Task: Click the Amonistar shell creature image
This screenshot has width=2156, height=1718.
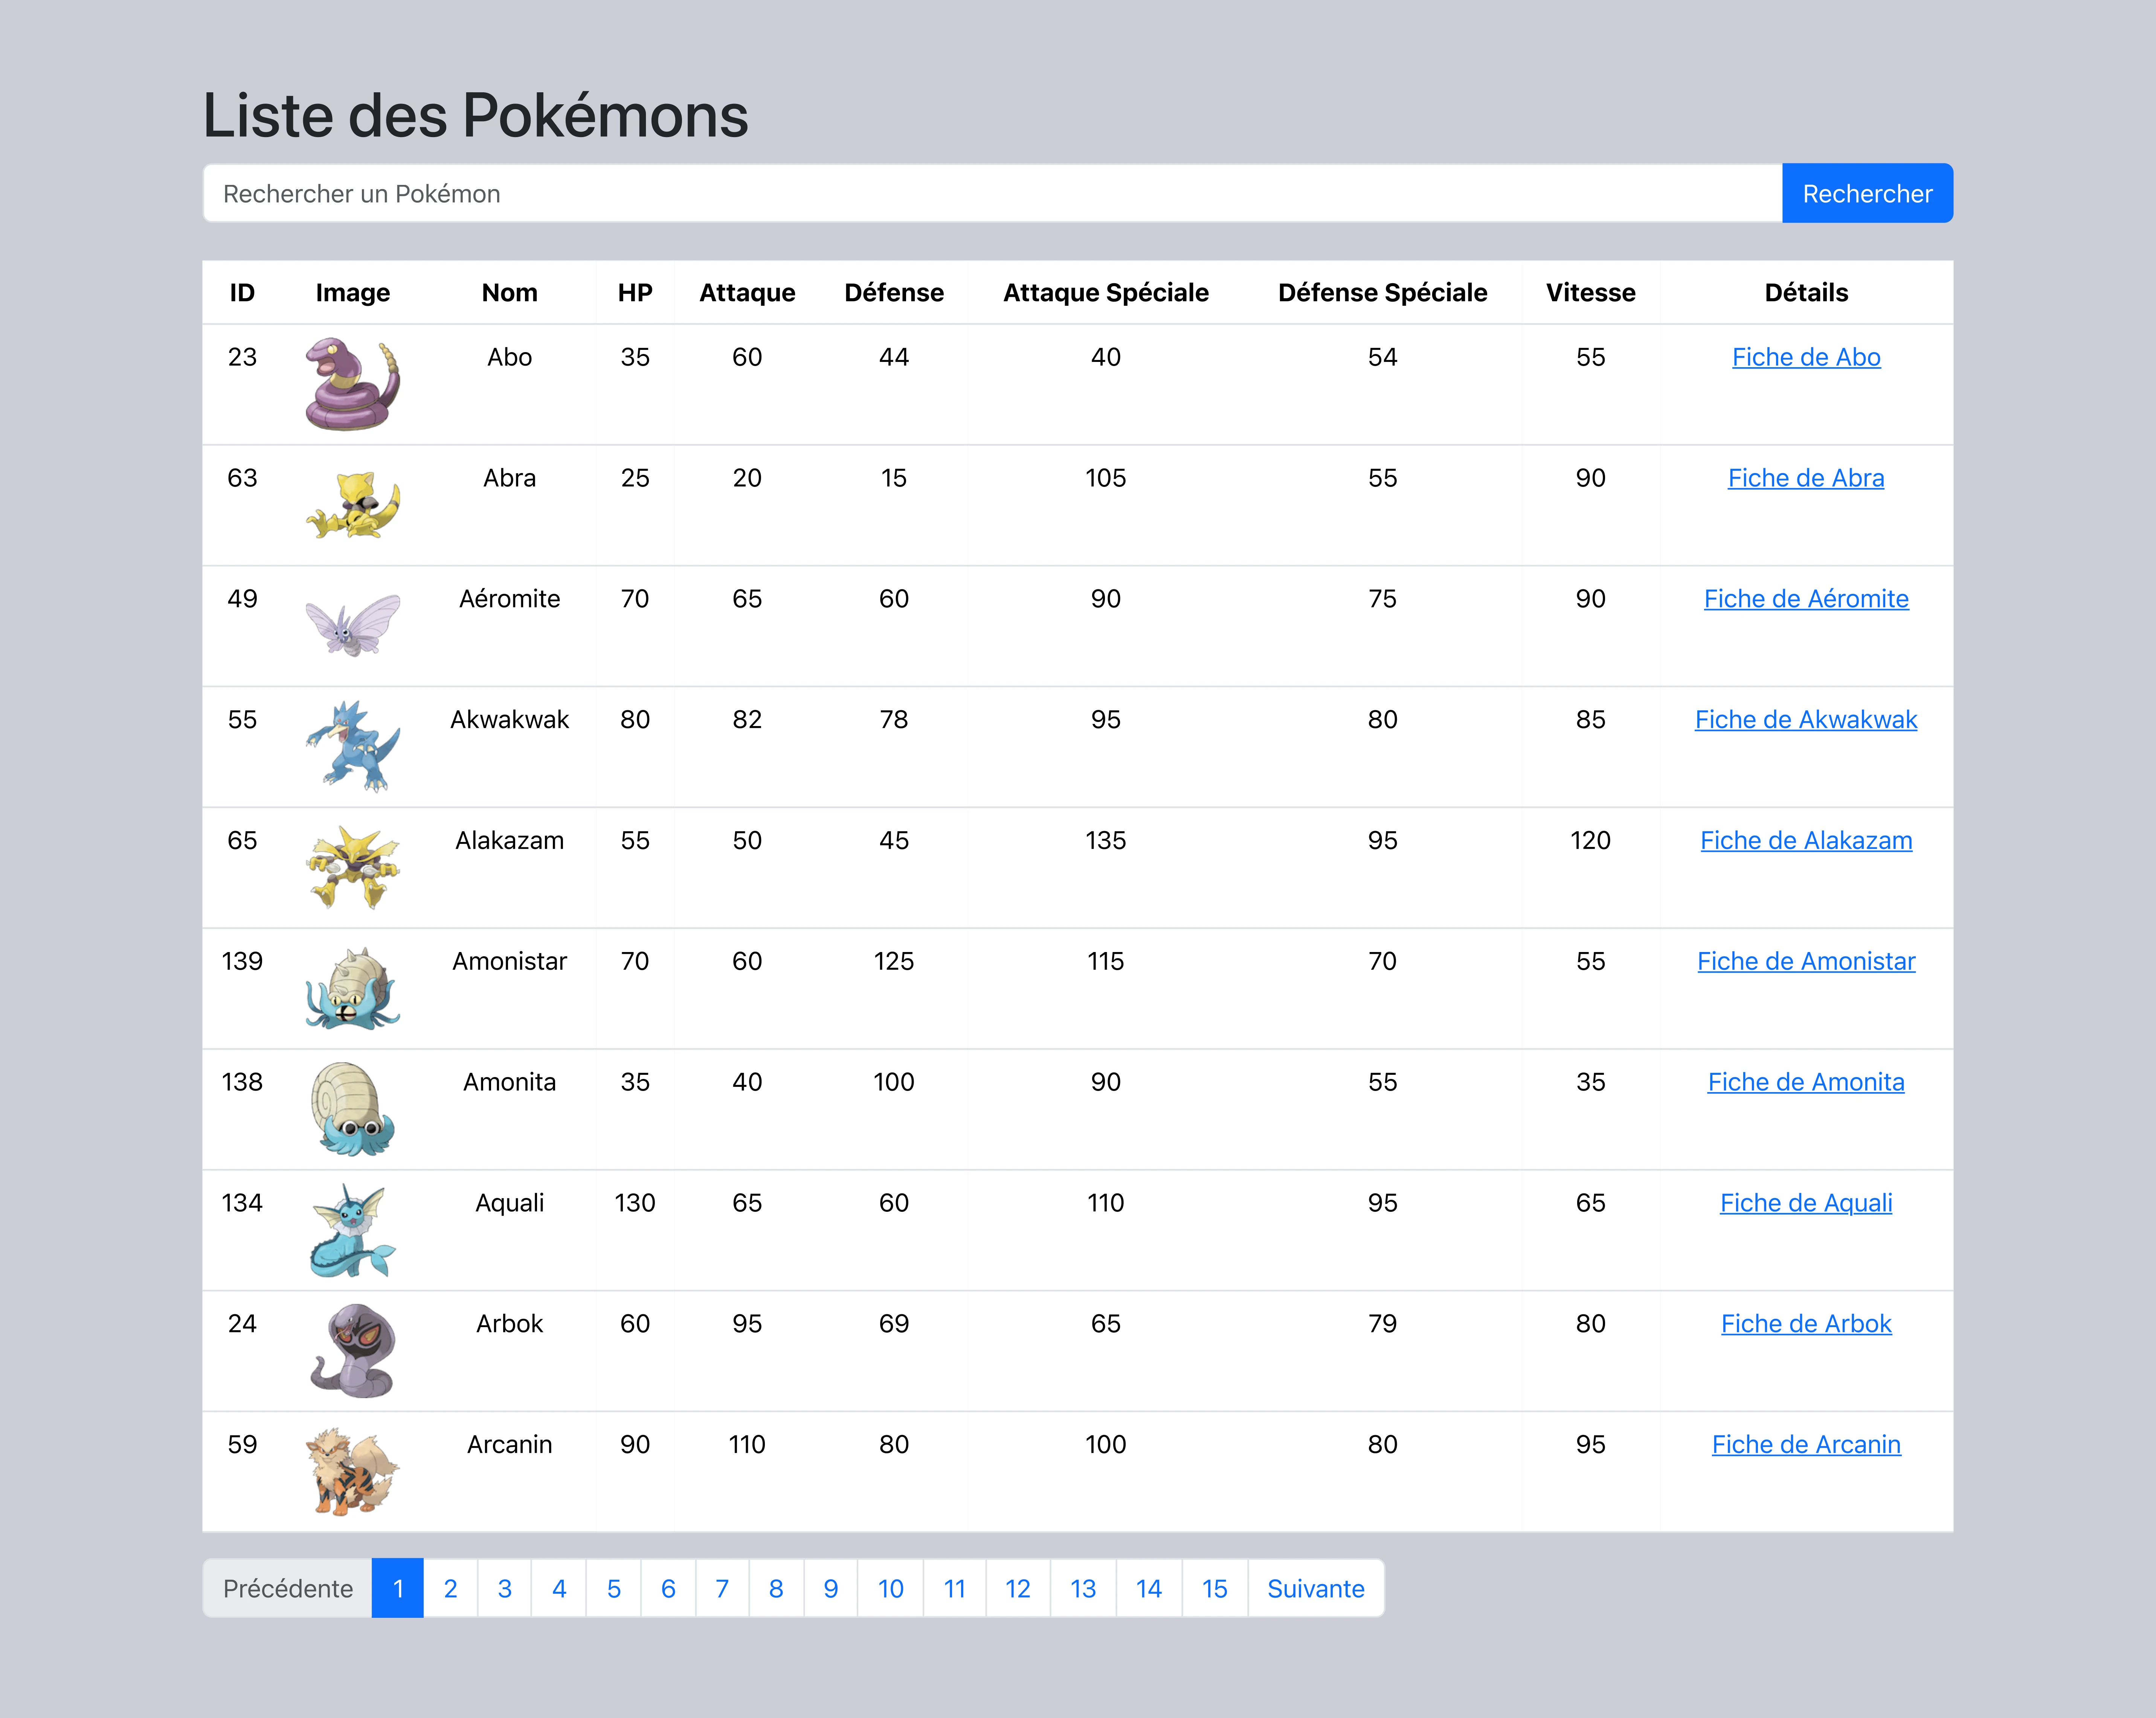Action: (x=352, y=989)
